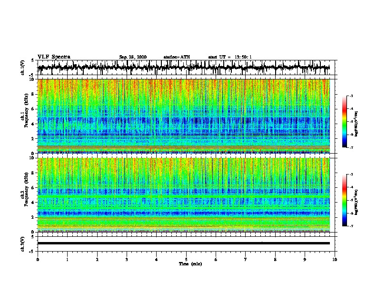Click the "-3" label on ch.2 color bar
The width and height of the screenshot is (377, 291).
click(x=351, y=175)
